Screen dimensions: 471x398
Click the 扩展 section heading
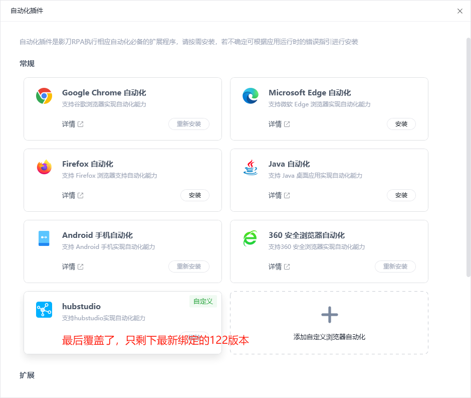pos(27,375)
